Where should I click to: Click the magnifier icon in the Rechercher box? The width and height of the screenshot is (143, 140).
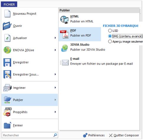coord(55,135)
